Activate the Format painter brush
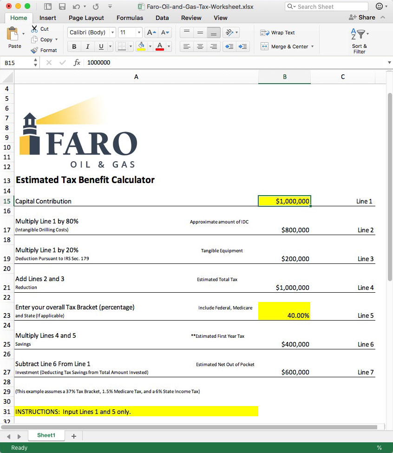This screenshot has width=393, height=453. tap(34, 50)
